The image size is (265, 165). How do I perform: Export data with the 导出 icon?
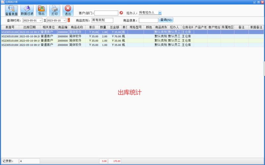(x=41, y=11)
